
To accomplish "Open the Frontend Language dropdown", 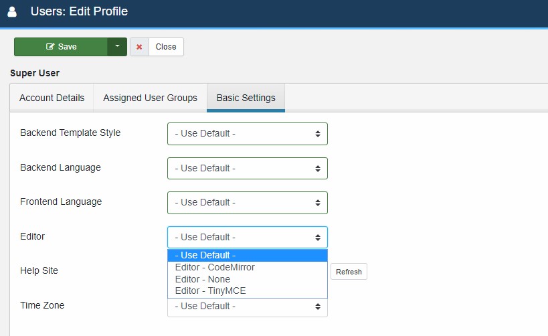I will tap(248, 202).
